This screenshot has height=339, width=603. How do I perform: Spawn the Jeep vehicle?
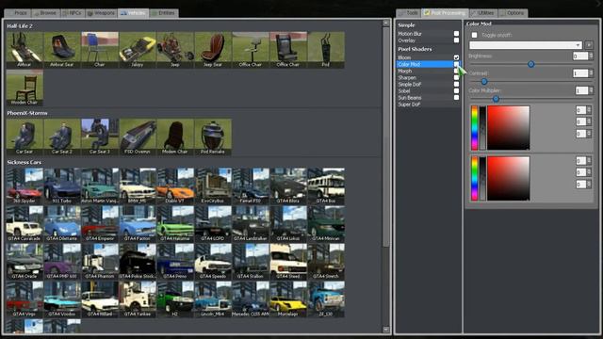pyautogui.click(x=175, y=50)
